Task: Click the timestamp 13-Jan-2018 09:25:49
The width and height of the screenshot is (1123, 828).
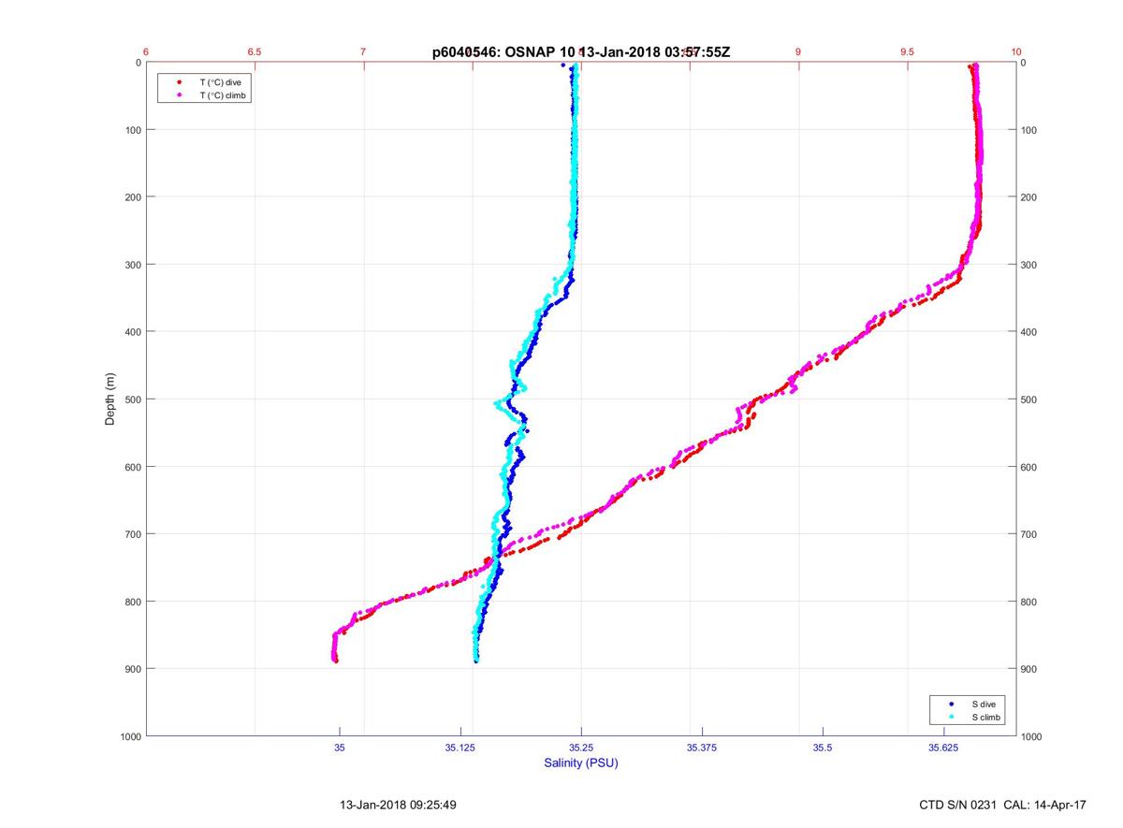Action: 398,805
